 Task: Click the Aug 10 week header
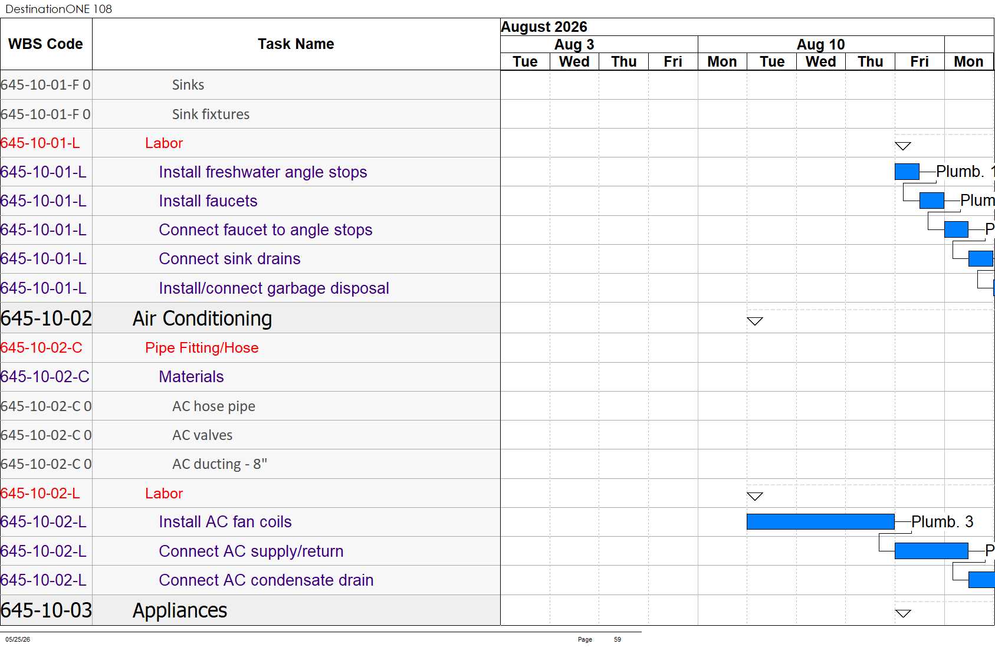pos(821,44)
